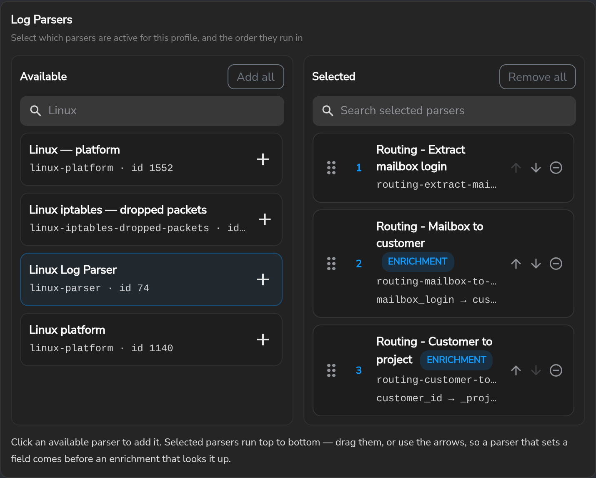Click the Routing - Customer to project title
Screen dimensions: 596x478
coord(434,350)
